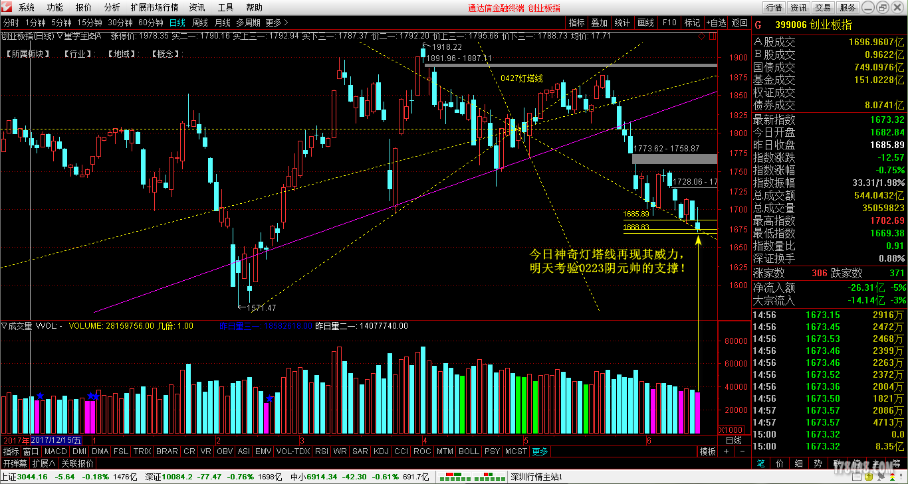
Task: Select the 1分钟 period tab
Action: tap(35, 23)
